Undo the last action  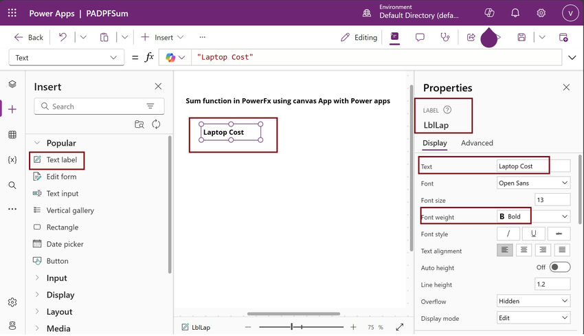click(63, 37)
